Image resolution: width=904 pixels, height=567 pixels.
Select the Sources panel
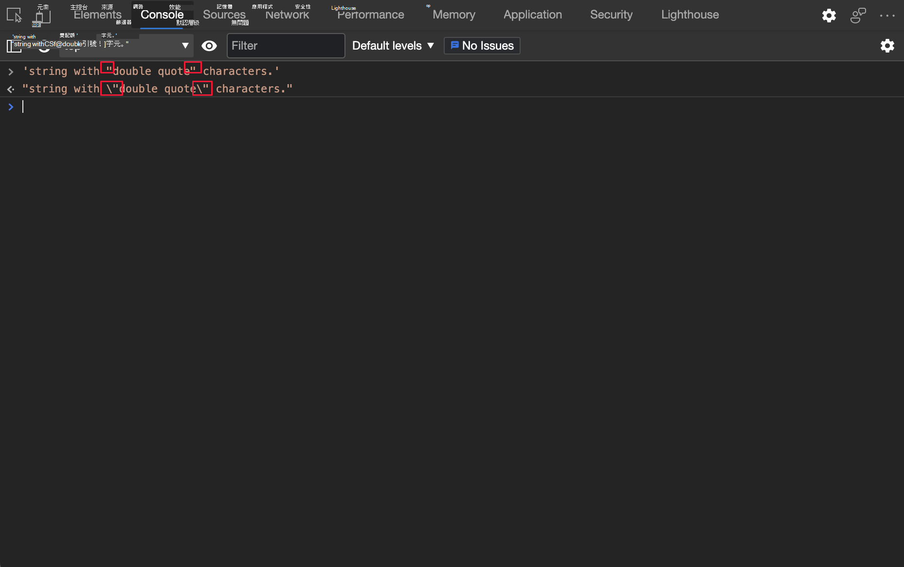[223, 15]
